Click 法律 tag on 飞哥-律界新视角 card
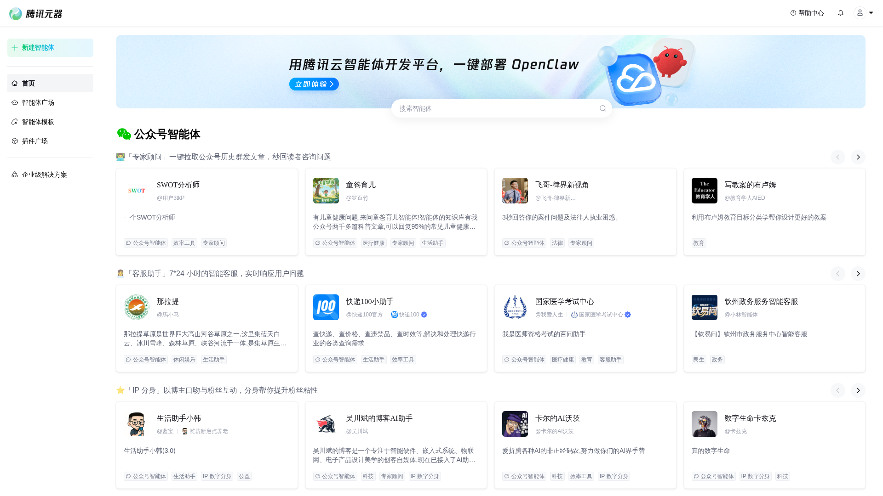 [x=557, y=243]
